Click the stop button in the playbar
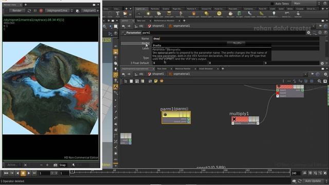The image size is (329, 185). tap(23, 173)
